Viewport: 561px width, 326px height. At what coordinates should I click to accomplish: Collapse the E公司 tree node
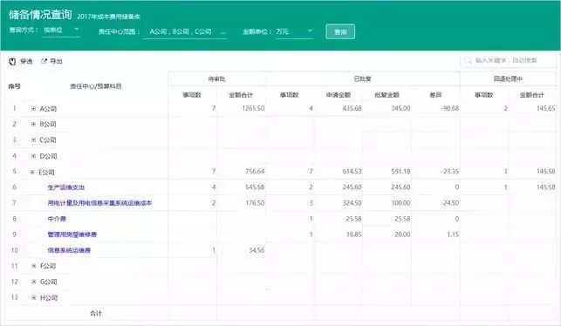click(32, 172)
